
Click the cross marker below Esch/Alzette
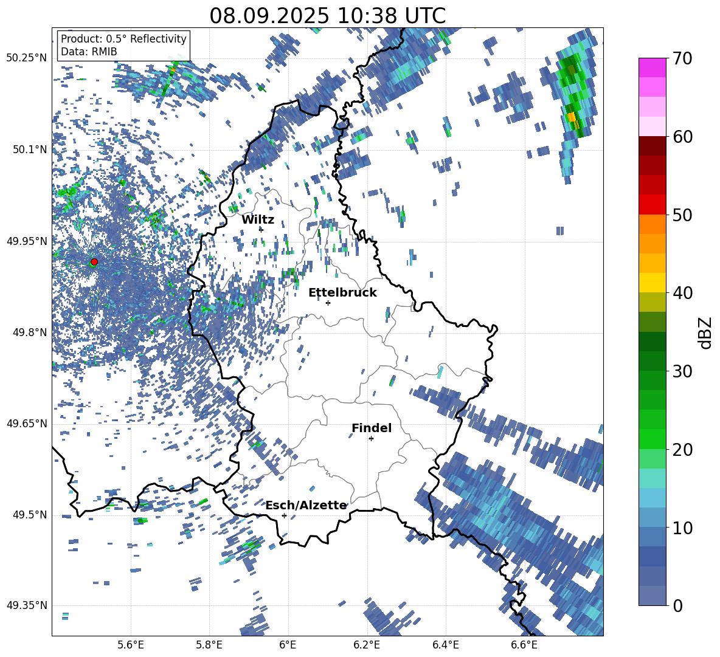[x=284, y=515]
